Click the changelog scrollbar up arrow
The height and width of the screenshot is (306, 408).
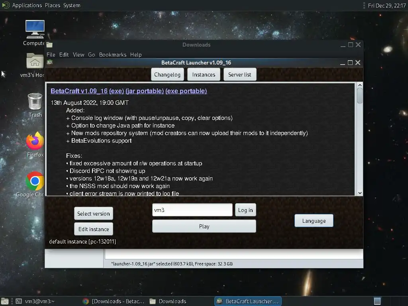(x=360, y=85)
